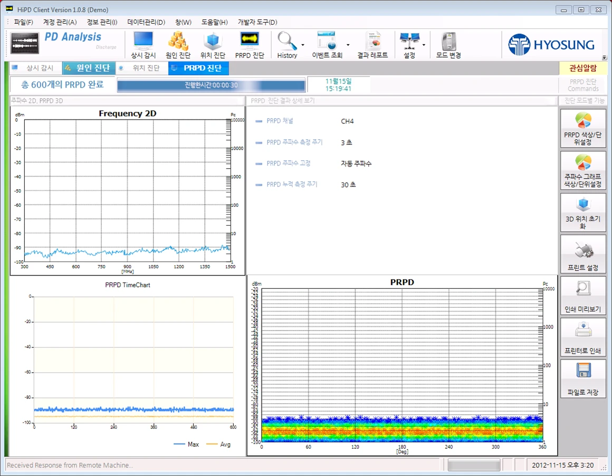
Task: Click the CH4 channel value
Action: pos(347,121)
